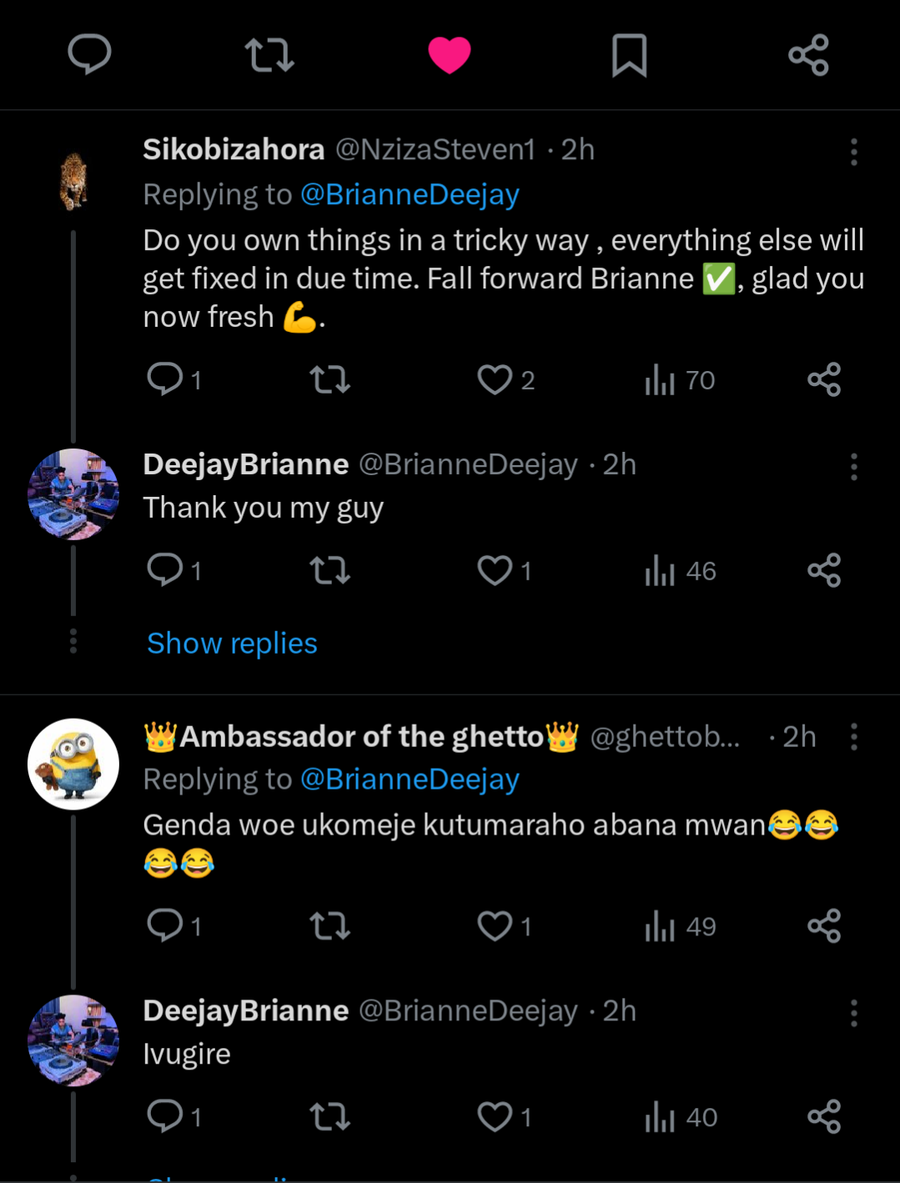The image size is (900, 1183).
Task: Reply to main post using top comment icon
Action: [x=89, y=56]
